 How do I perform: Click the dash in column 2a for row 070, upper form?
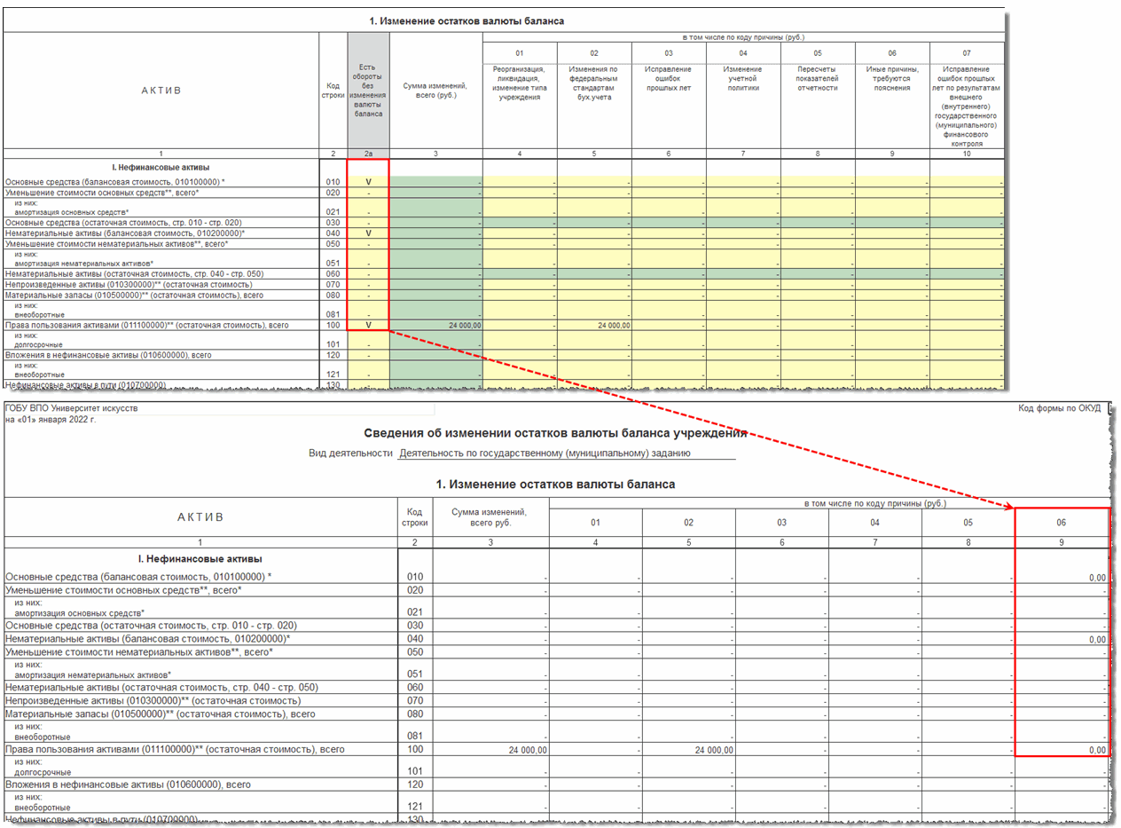coord(368,285)
